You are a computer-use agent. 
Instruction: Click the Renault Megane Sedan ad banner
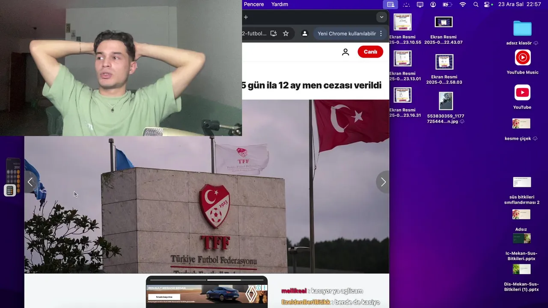(207, 294)
